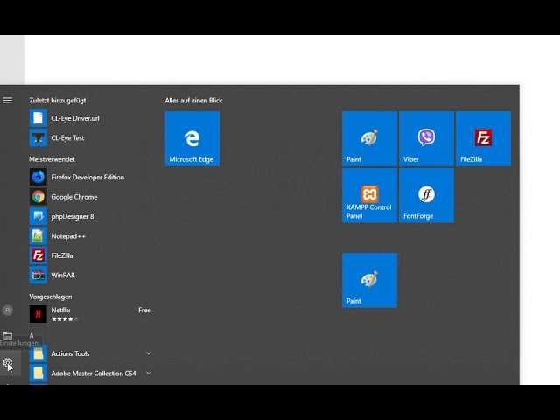This screenshot has height=420, width=560.
Task: Open CL-Eye Driver.url icon
Action: [38, 118]
